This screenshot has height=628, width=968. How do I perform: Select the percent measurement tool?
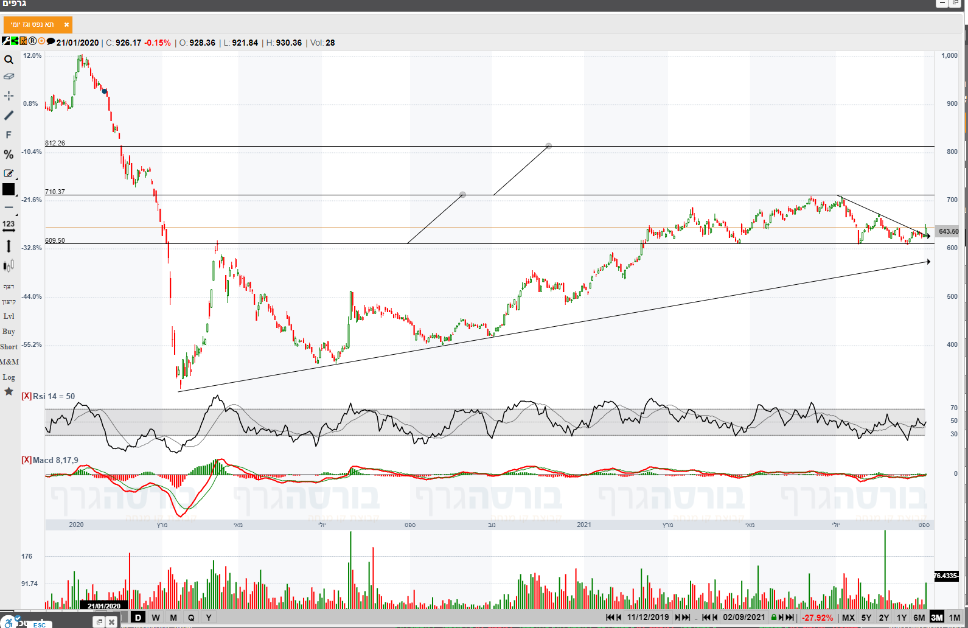[x=9, y=154]
